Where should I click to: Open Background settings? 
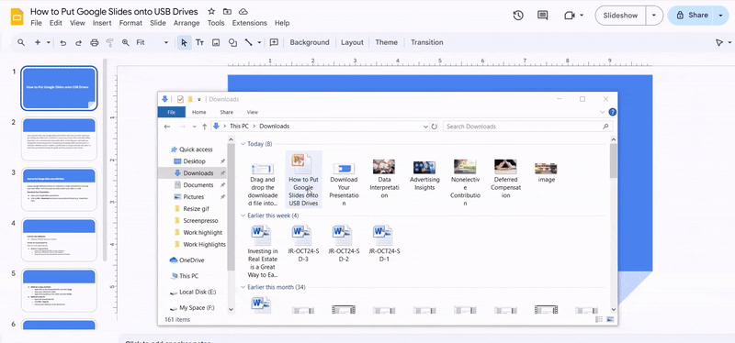pyautogui.click(x=310, y=42)
